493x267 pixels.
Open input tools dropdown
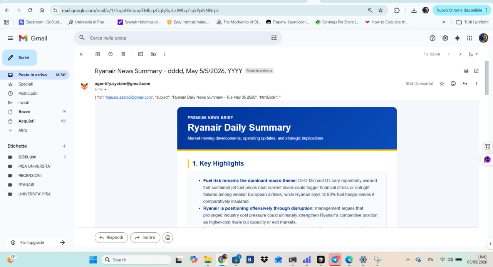click(473, 54)
